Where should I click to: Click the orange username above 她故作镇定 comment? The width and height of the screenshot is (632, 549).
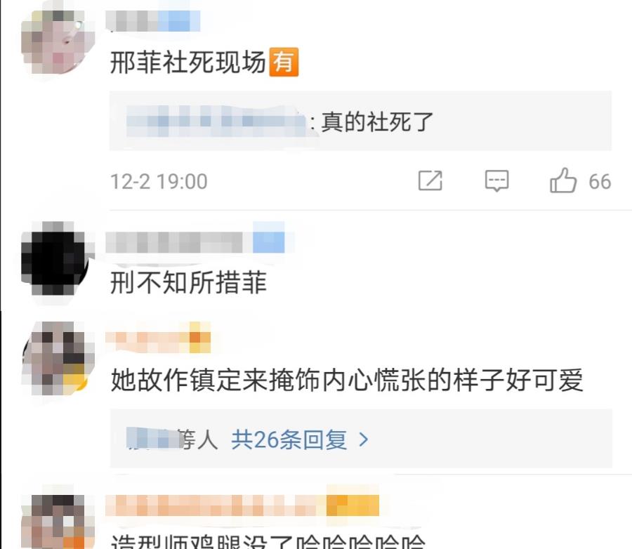(x=158, y=342)
